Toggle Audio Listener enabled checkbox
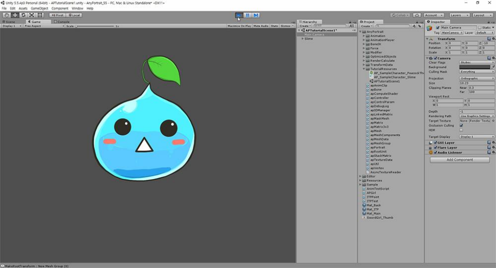 click(x=435, y=153)
